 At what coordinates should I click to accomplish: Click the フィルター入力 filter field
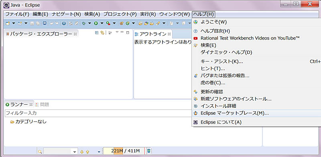tap(98, 113)
